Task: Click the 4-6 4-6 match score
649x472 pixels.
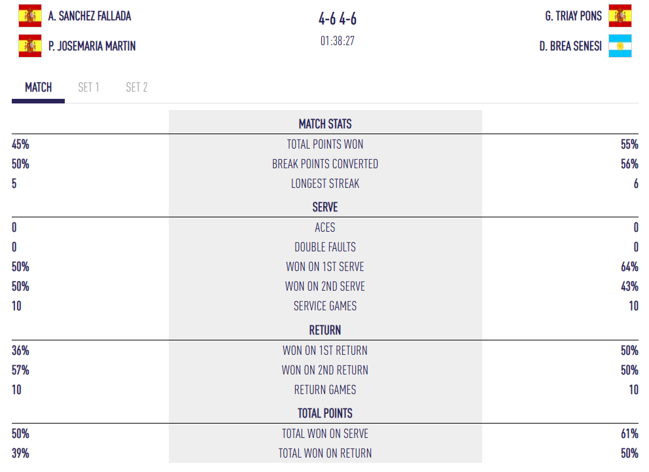Action: click(338, 19)
